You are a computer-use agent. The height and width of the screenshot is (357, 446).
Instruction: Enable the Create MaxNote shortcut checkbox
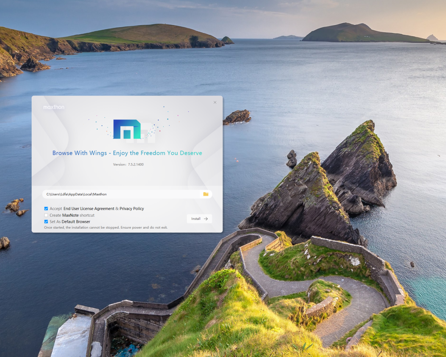click(x=46, y=215)
